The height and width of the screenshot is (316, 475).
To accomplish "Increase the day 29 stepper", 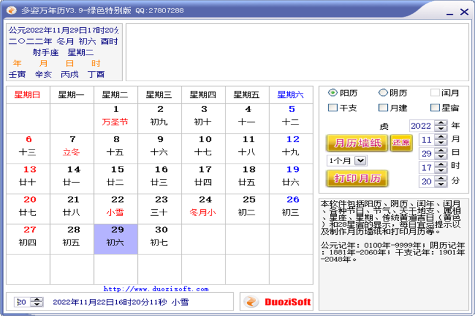I will point(441,151).
